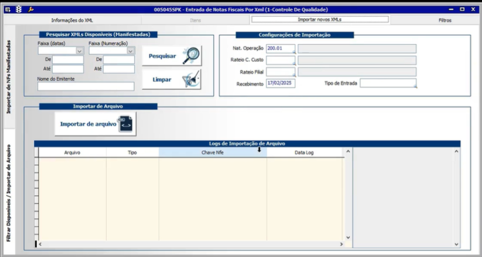
Task: Click the Recebimento date field
Action: [x=281, y=84]
